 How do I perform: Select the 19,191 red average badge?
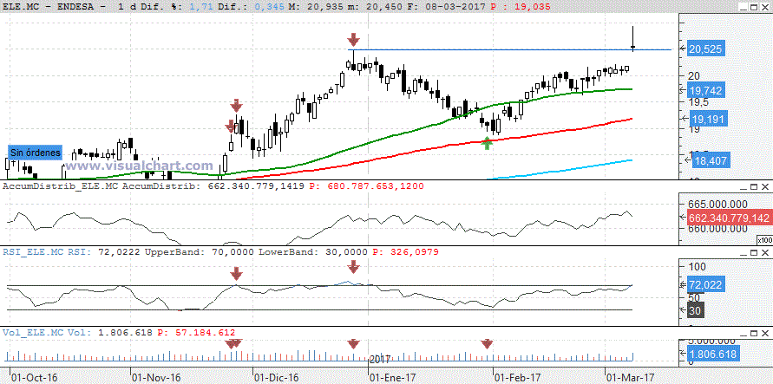[709, 119]
